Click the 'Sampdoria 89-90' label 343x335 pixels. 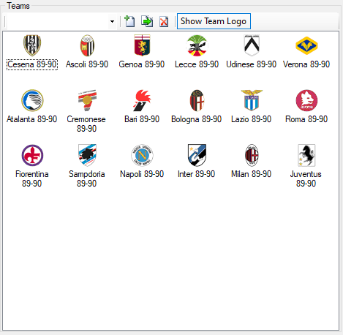[x=87, y=178]
